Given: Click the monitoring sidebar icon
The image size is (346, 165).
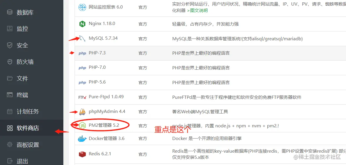Looking at the screenshot, I should pos(10,29).
